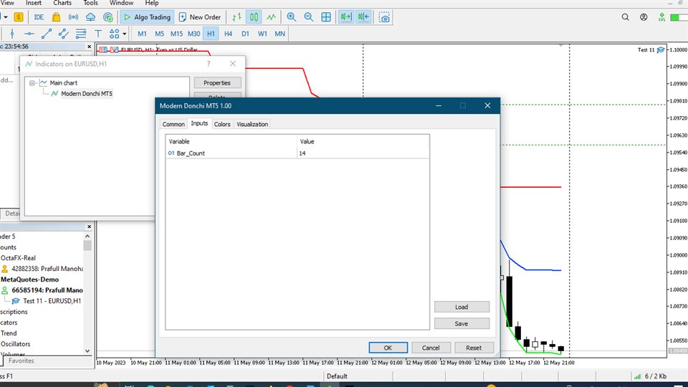Open the objects shapes dropdown arrow
Image resolution: width=688 pixels, height=387 pixels.
point(125,34)
